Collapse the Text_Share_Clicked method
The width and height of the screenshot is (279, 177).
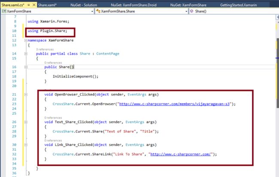point(26,122)
